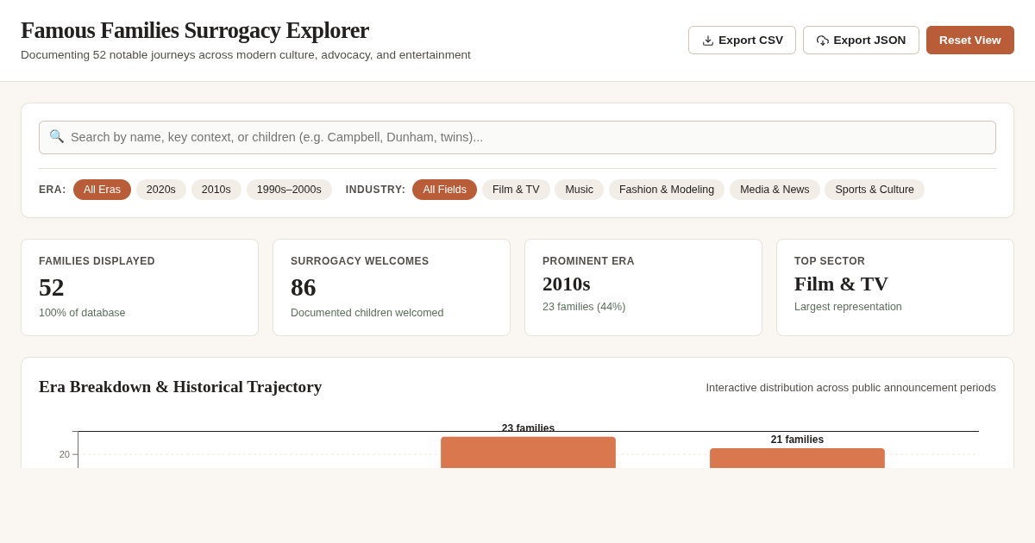Filter industry by Media & News
The image size is (1035, 543).
(x=775, y=190)
